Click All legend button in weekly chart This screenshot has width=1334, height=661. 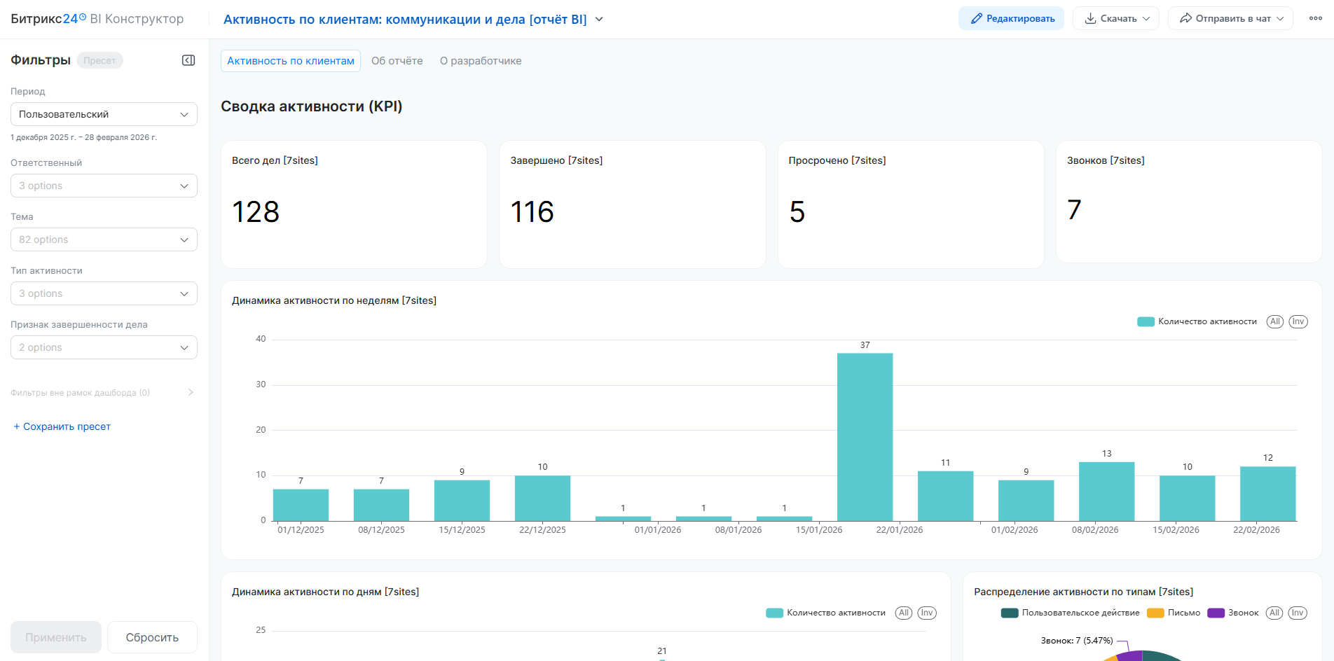(1274, 321)
